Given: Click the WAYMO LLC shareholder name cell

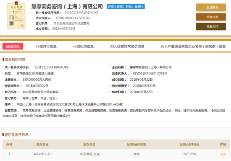Looking at the screenshot, I should (42, 154).
